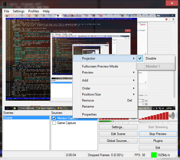Expand the Position/Size submenu
This screenshot has width=180, height=160.
point(105,94)
